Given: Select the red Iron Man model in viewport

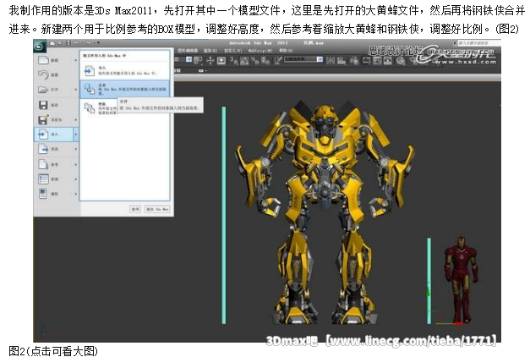Looking at the screenshot, I should [x=461, y=279].
